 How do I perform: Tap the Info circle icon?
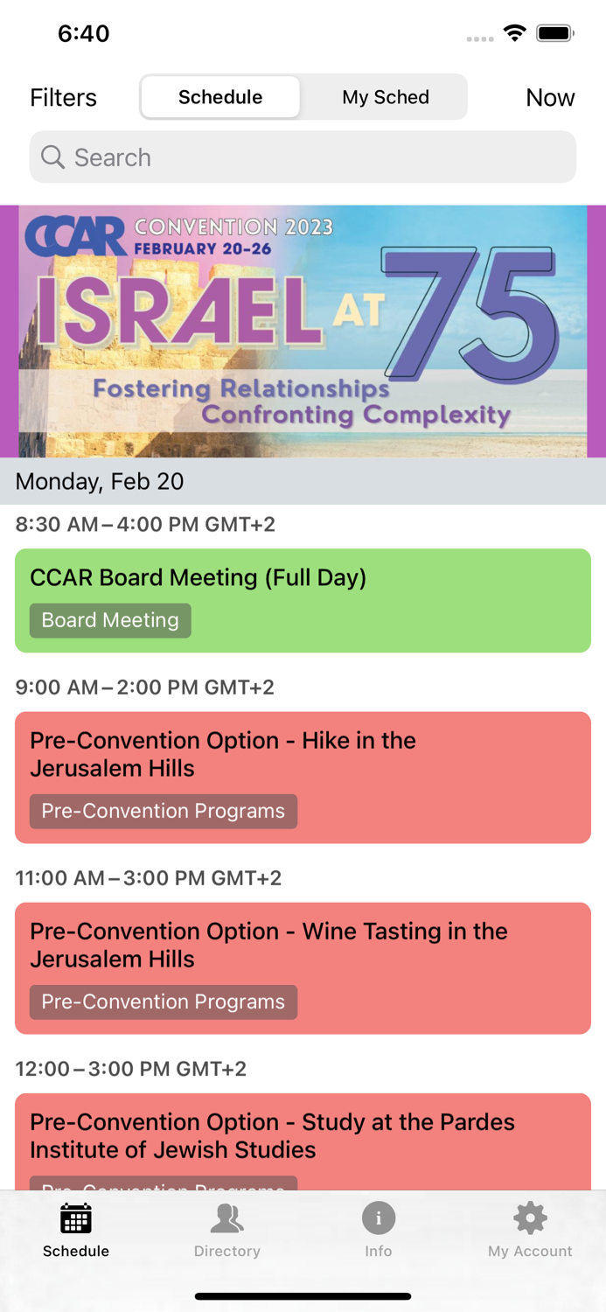click(378, 1218)
